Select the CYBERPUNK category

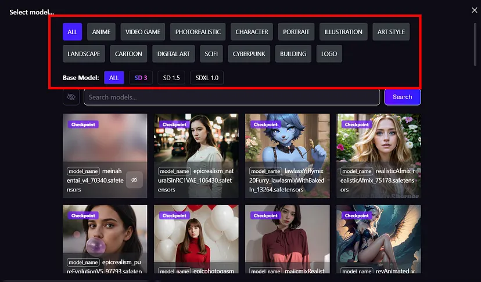coord(249,54)
